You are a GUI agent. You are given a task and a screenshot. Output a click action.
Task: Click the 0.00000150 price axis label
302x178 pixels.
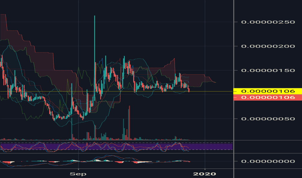pos(268,71)
